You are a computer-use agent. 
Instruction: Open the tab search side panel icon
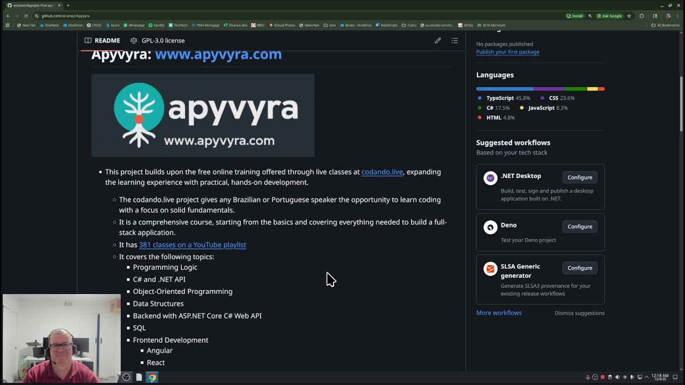coord(655,16)
